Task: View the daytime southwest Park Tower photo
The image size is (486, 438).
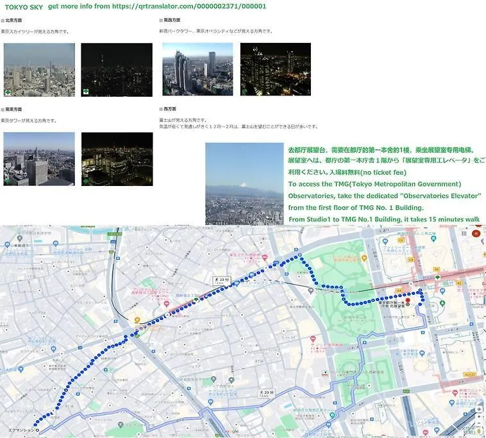Action: [x=197, y=69]
